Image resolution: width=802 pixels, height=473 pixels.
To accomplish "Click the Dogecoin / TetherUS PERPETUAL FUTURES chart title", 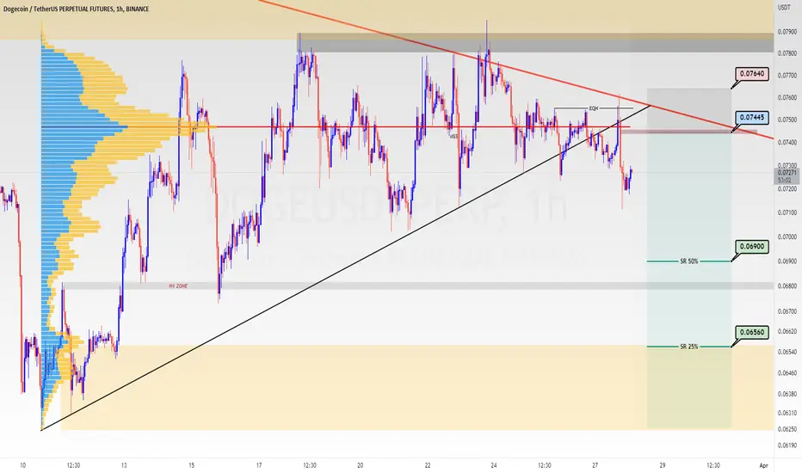I will click(76, 9).
